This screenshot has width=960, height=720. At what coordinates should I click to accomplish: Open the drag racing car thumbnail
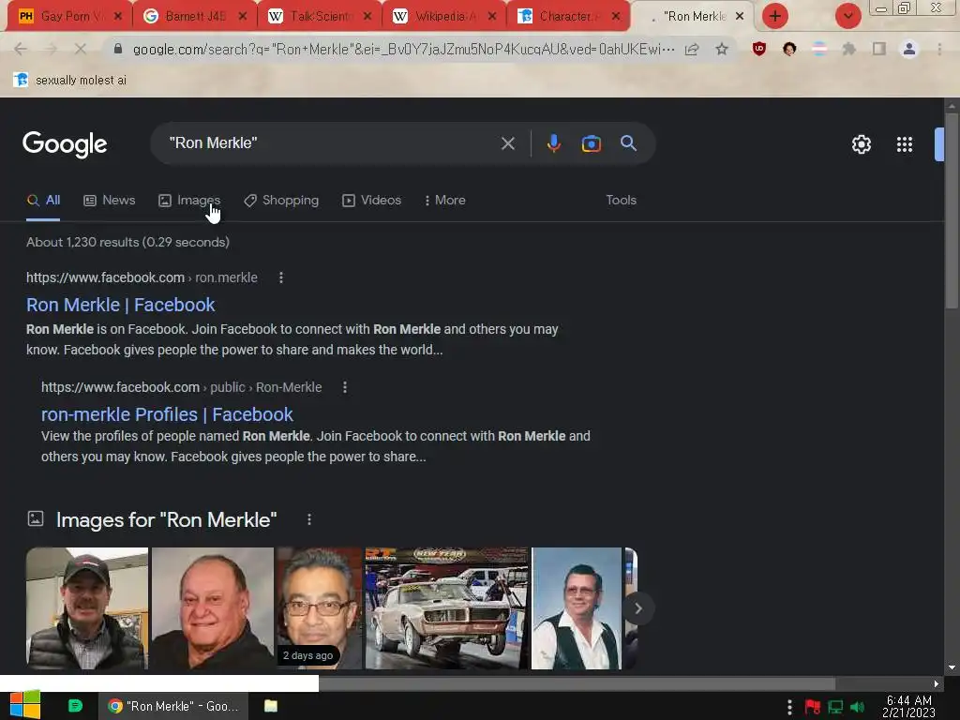(x=446, y=607)
